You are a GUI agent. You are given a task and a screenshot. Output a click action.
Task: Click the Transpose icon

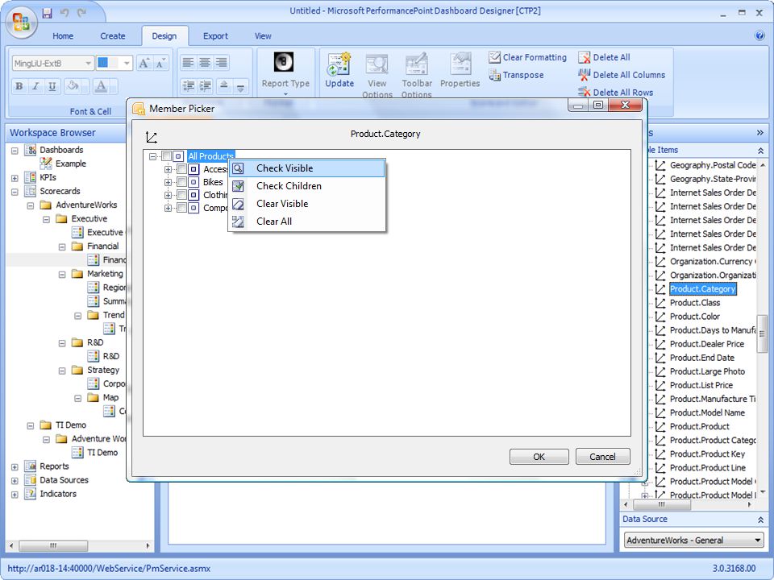pyautogui.click(x=494, y=75)
